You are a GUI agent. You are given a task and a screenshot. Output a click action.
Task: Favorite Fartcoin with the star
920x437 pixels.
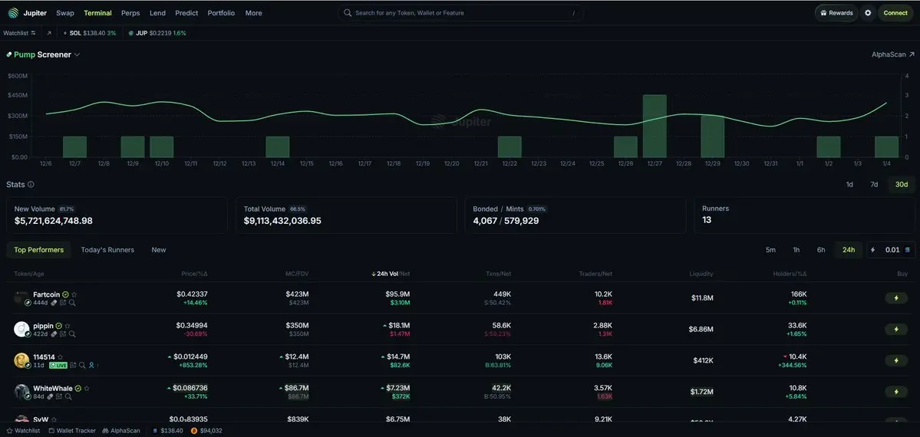(x=74, y=294)
